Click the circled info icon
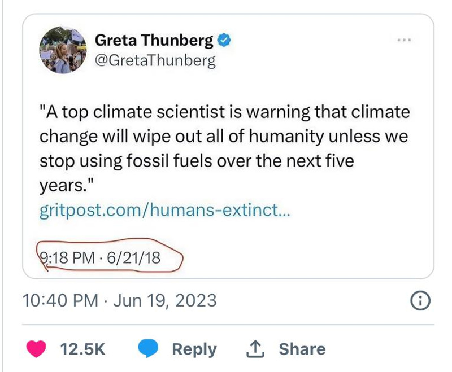This screenshot has height=372, width=452. click(419, 301)
